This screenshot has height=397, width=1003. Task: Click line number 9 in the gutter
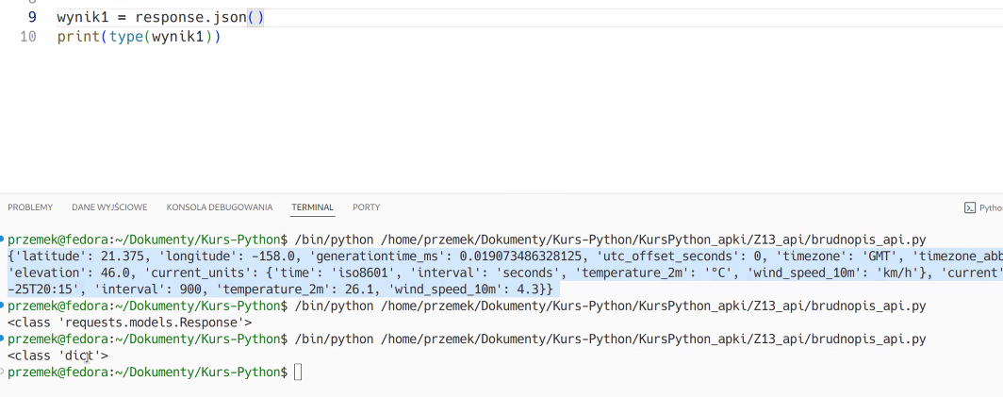click(32, 18)
